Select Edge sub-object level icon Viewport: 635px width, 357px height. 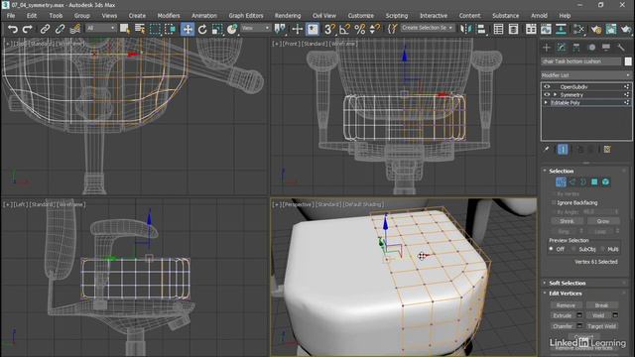572,182
